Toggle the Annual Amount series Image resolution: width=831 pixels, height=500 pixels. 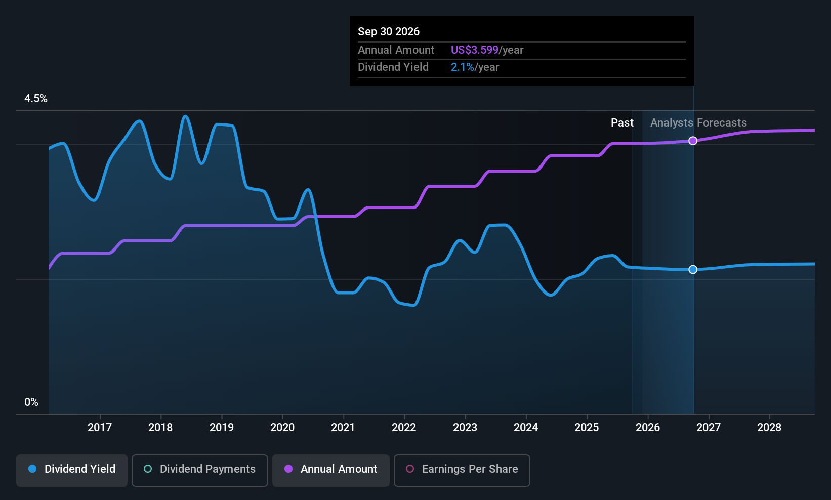(x=331, y=470)
